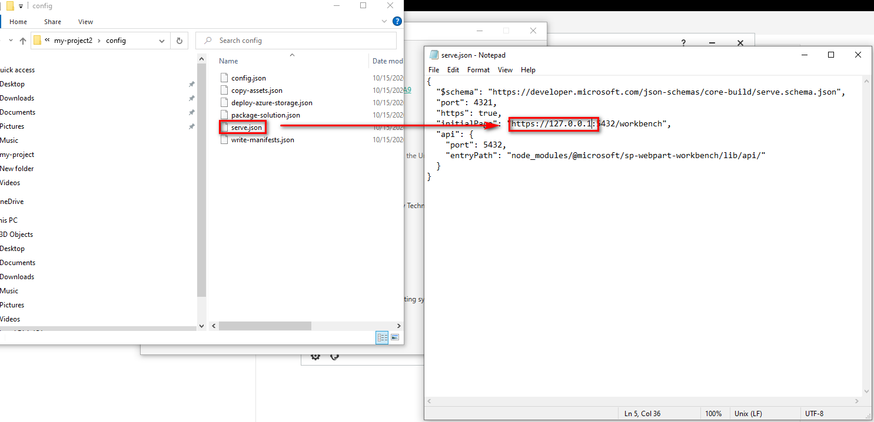Click the config.json file icon
This screenshot has width=874, height=422.
pyautogui.click(x=224, y=78)
